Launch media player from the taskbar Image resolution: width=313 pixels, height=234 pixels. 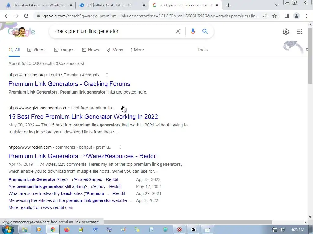click(x=39, y=230)
